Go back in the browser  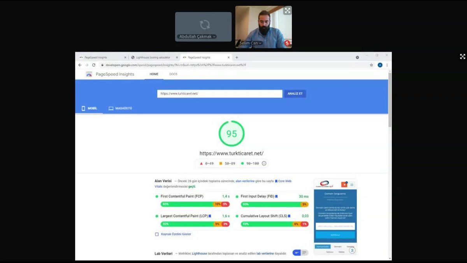click(80, 65)
